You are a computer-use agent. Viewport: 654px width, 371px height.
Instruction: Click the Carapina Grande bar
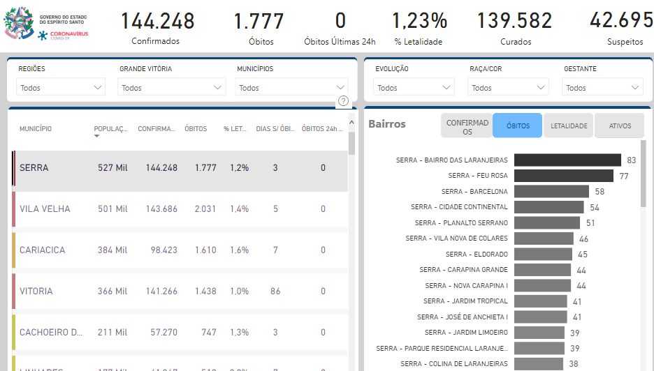pyautogui.click(x=543, y=270)
